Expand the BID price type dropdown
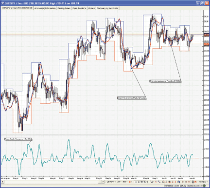Screen dimensions: 210x188 (x=125, y=182)
